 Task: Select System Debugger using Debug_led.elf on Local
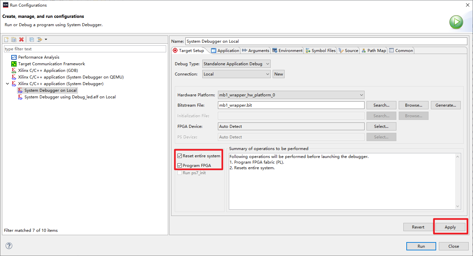tap(70, 97)
